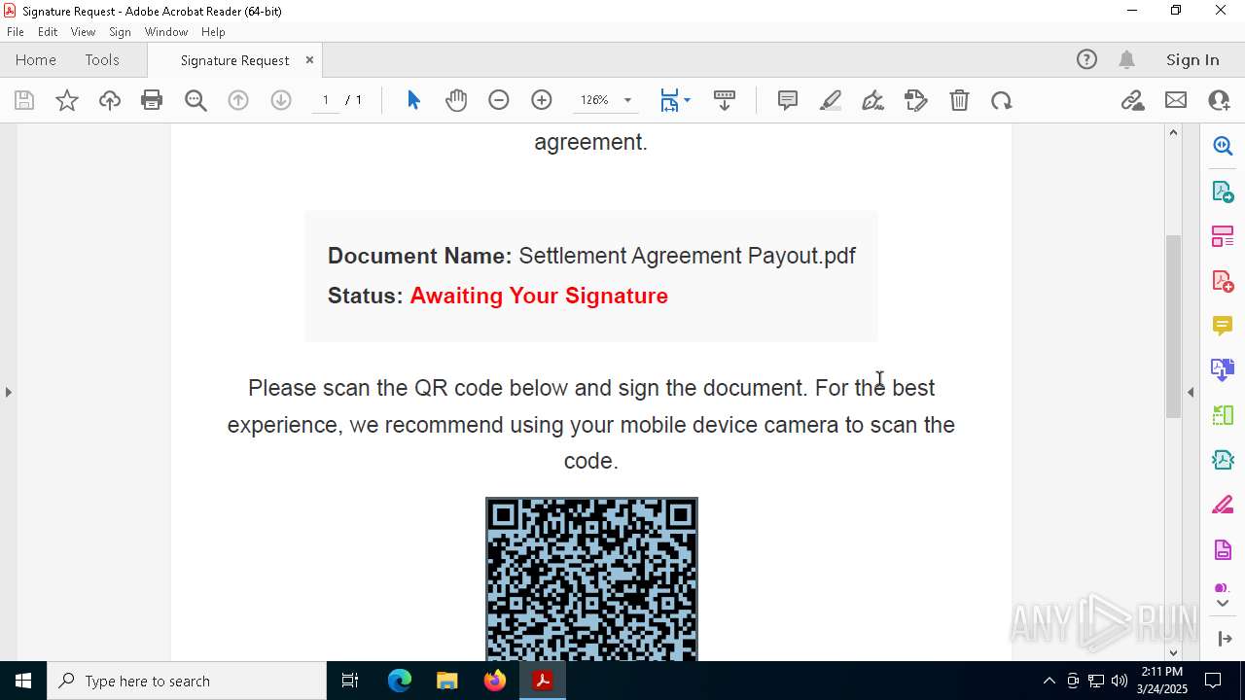Open the Edit menu
Viewport: 1245px width, 700px height.
(x=48, y=31)
